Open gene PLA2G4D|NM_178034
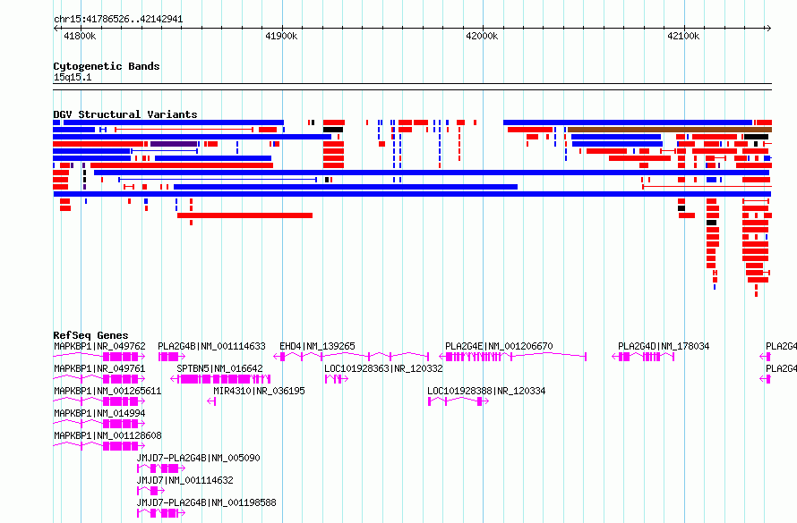 click(x=664, y=346)
